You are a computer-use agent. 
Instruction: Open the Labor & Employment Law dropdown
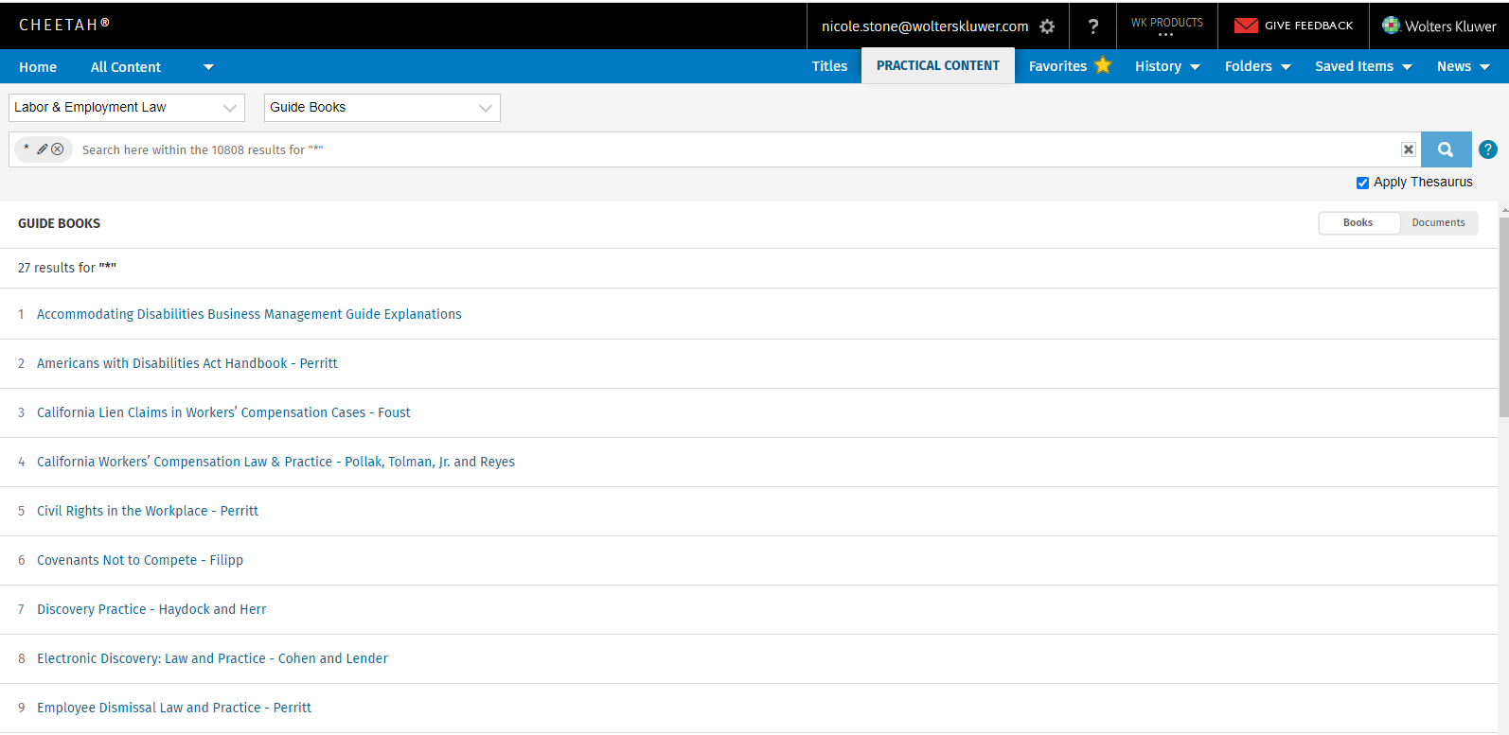pyautogui.click(x=127, y=108)
